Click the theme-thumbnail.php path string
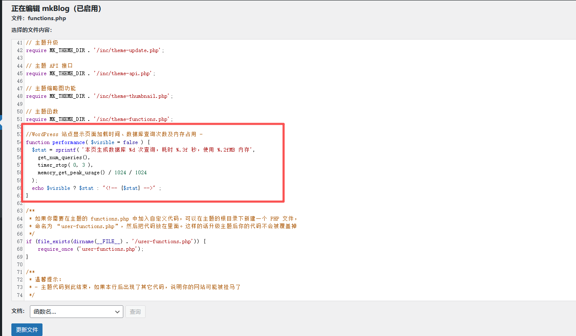This screenshot has width=576, height=336. coord(131,96)
